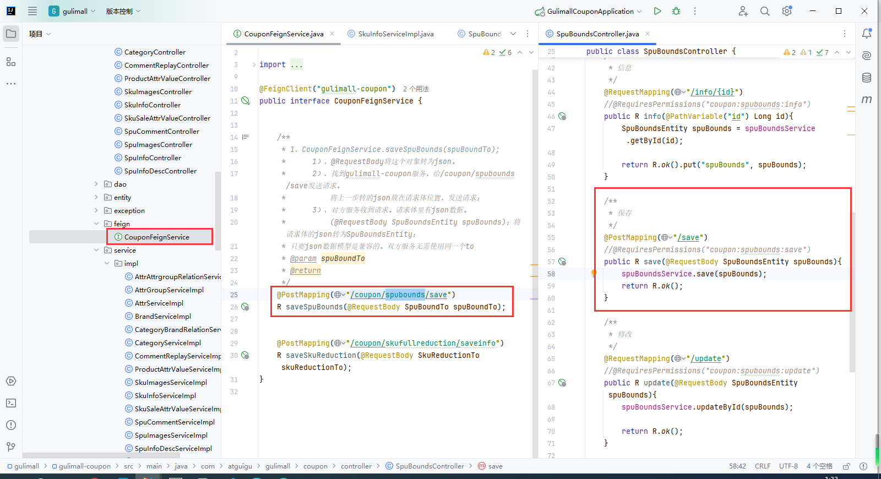Close the CouponFeignService.java tab
881x479 pixels.
(332, 34)
